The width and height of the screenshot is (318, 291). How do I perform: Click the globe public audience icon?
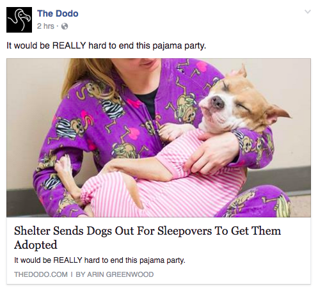65,26
